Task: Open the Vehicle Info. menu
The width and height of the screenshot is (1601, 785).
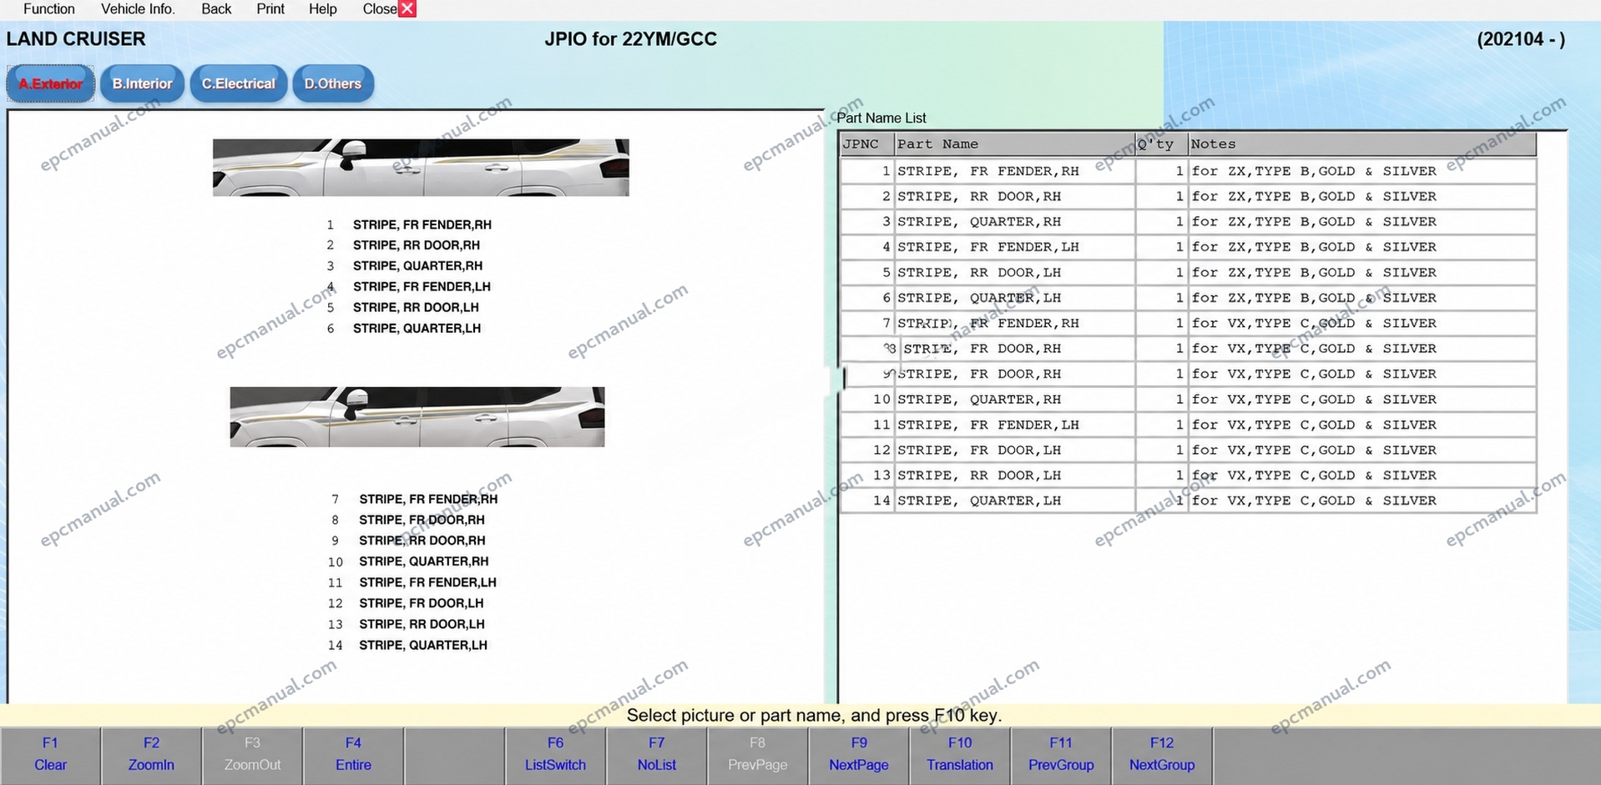Action: [138, 9]
